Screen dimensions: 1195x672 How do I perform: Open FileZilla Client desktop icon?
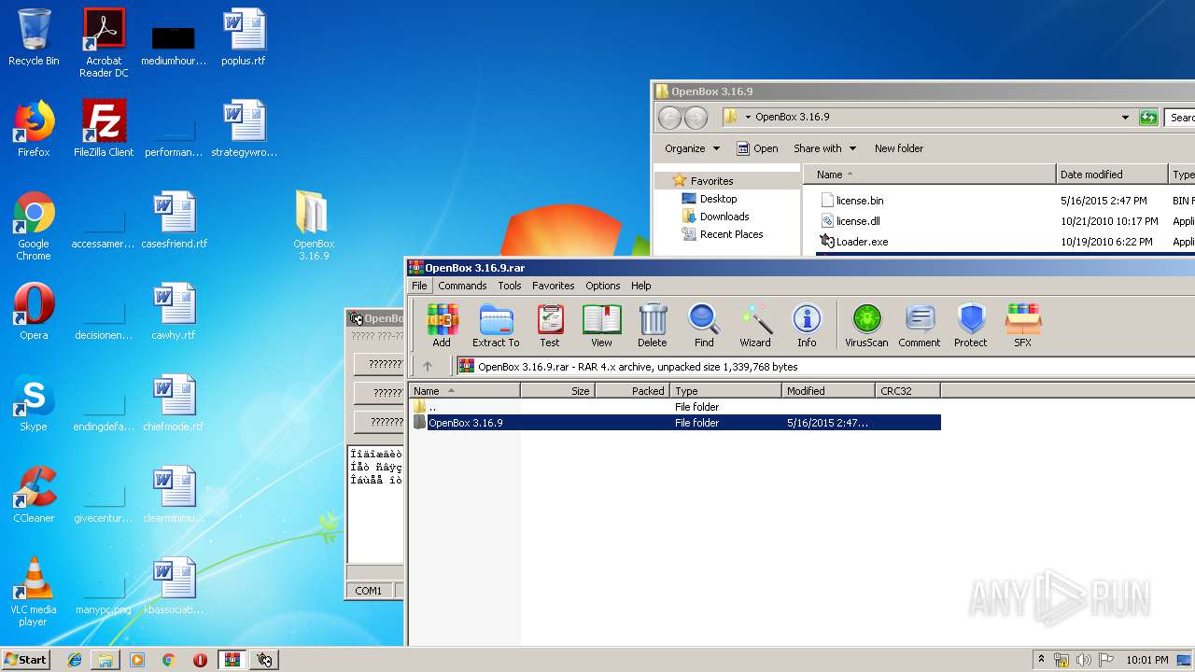(x=104, y=129)
